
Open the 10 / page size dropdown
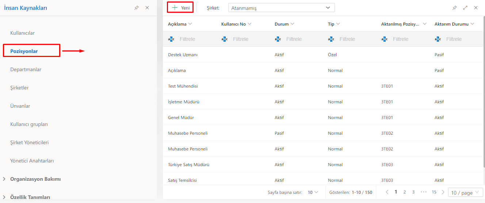(x=465, y=192)
